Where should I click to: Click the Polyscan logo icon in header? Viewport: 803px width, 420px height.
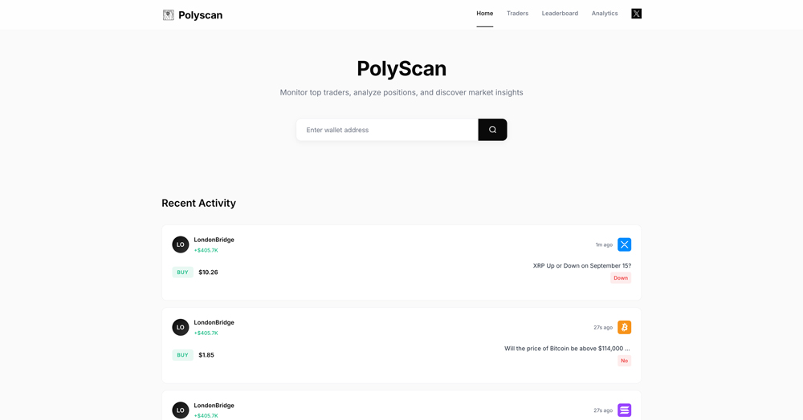[x=168, y=14]
